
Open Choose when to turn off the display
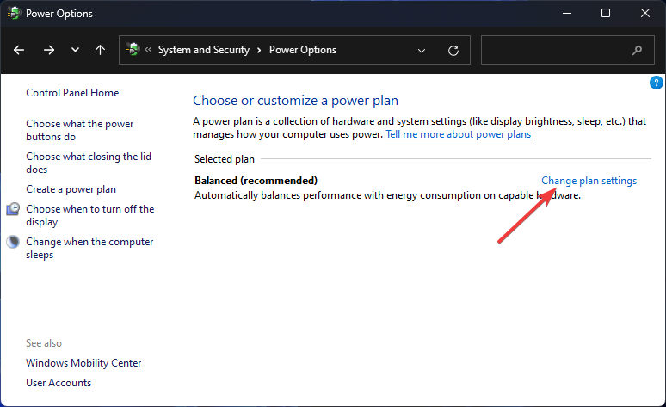(90, 215)
